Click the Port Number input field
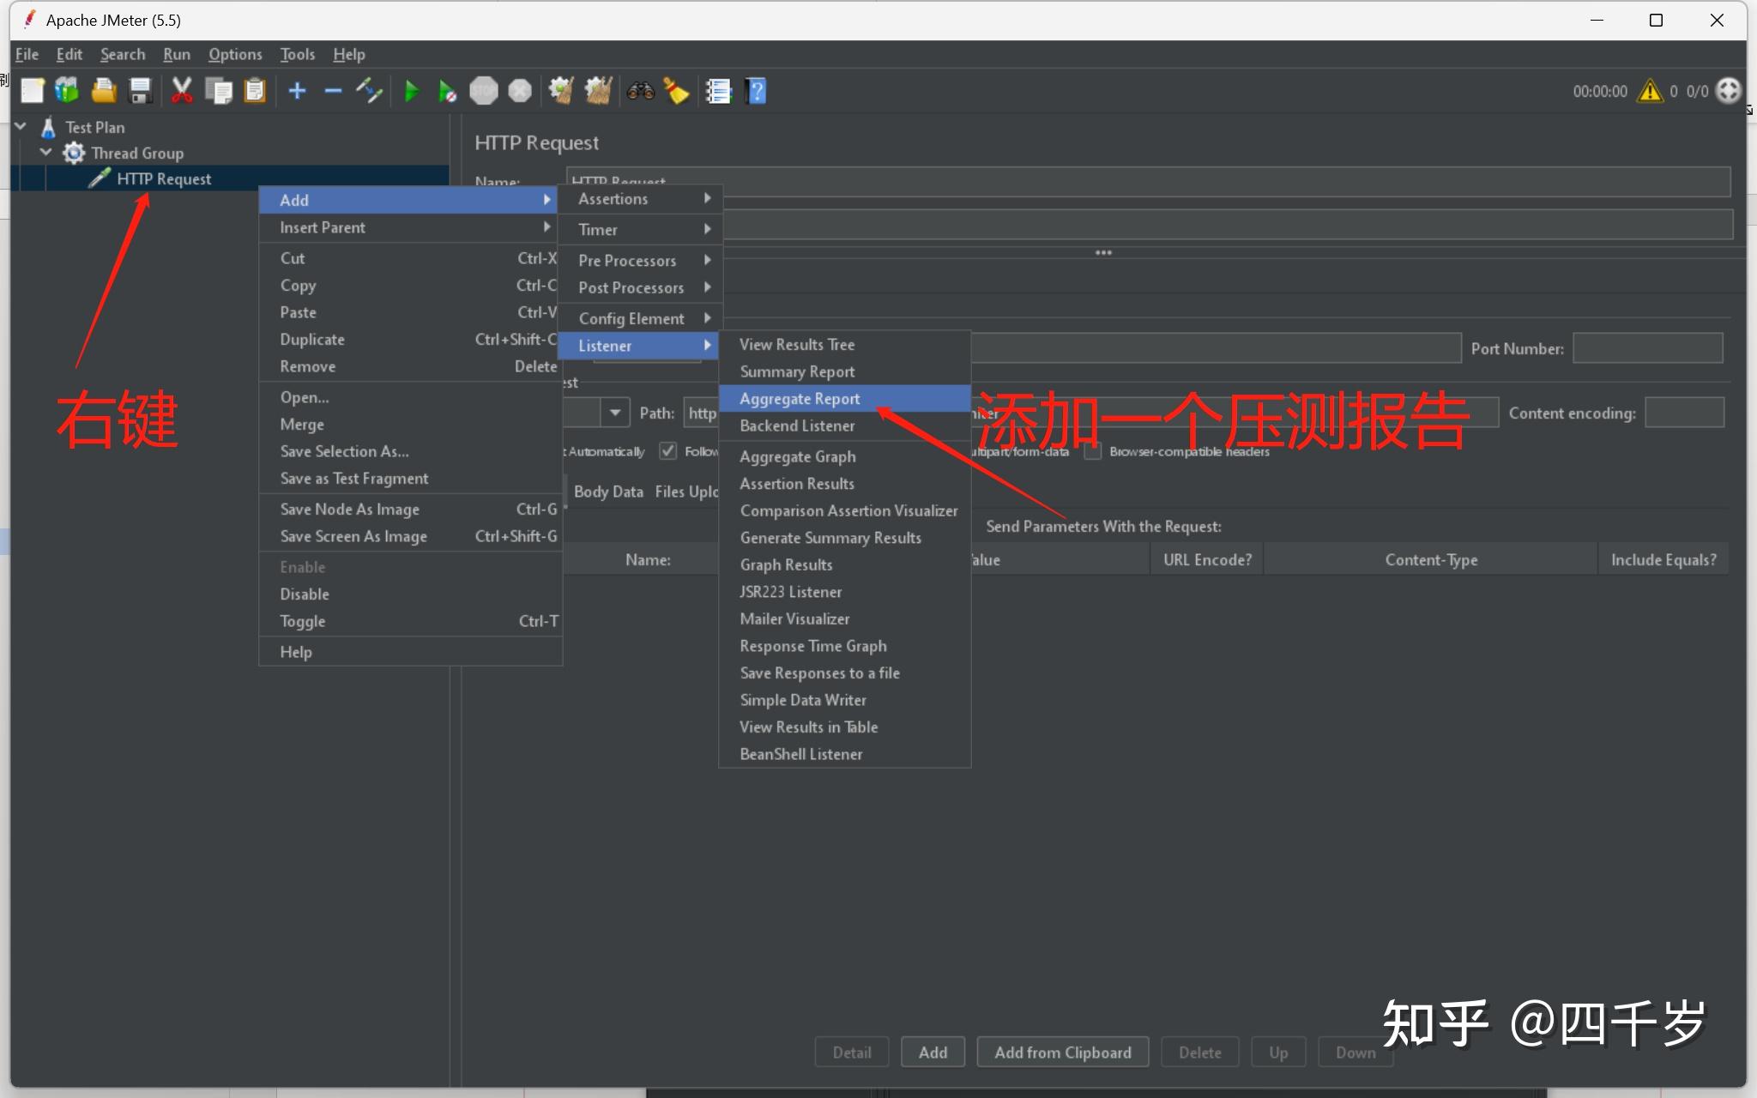The image size is (1757, 1098). [1647, 348]
